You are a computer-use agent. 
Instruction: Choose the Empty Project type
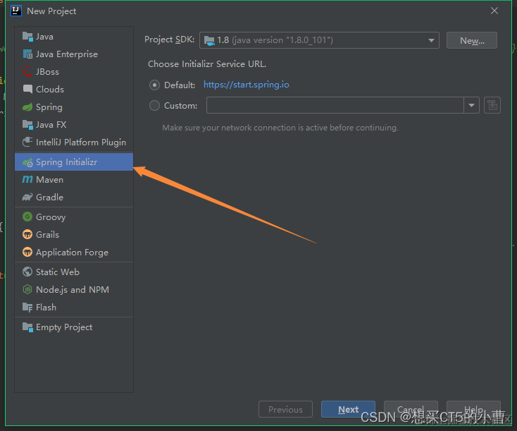click(74, 327)
